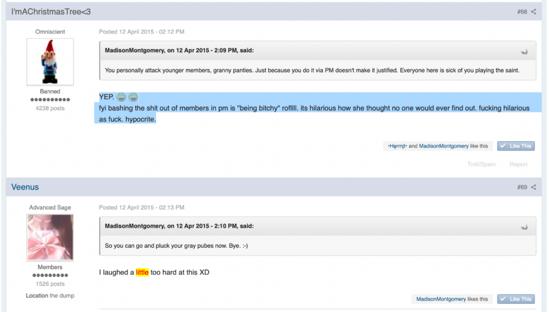Like I'mAChristmasTree<3's post #68

tap(516, 146)
